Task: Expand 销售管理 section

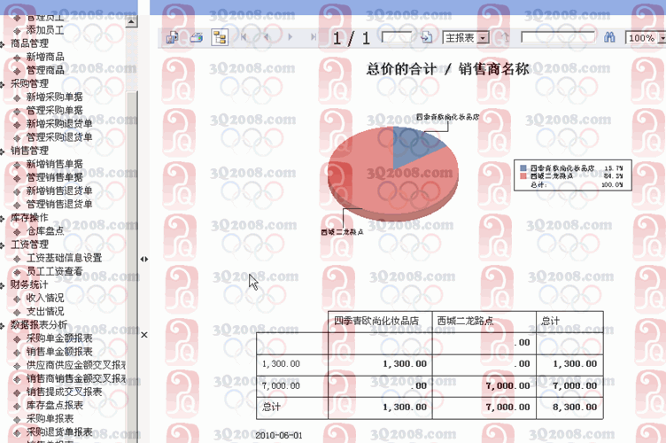Action: tap(29, 151)
